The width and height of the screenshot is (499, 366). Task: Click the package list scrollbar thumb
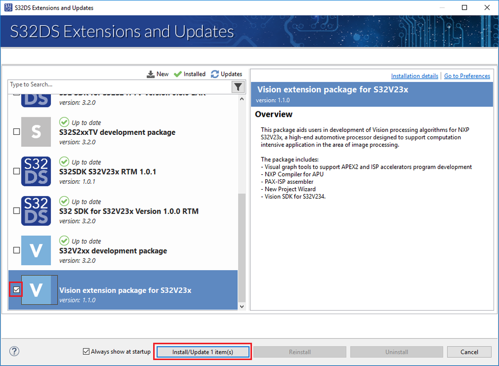[x=242, y=247]
